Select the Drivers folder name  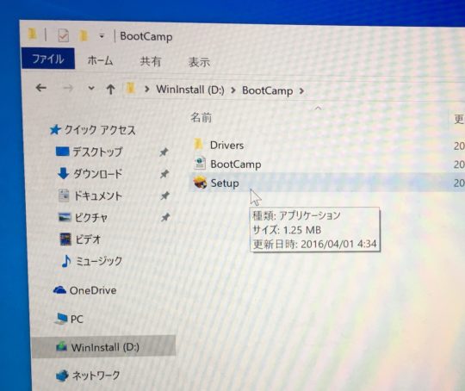click(226, 146)
